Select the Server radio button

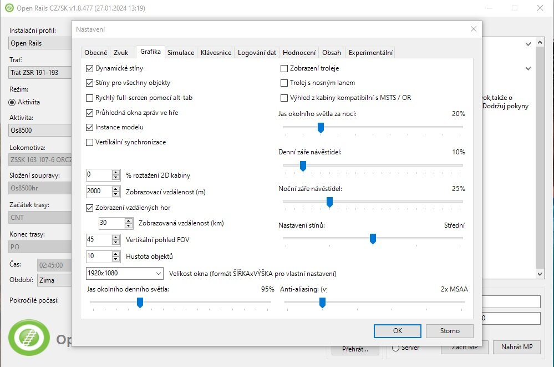[x=396, y=348]
